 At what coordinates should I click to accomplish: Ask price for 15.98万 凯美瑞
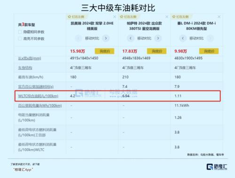[104, 51]
